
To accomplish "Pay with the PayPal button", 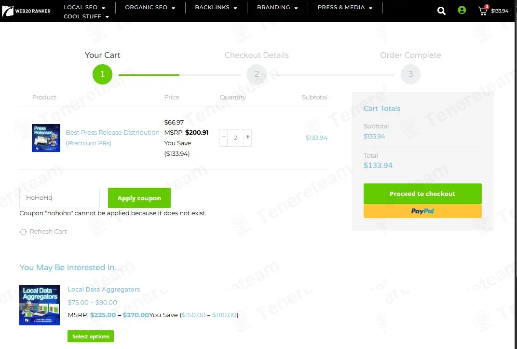I will 422,211.
